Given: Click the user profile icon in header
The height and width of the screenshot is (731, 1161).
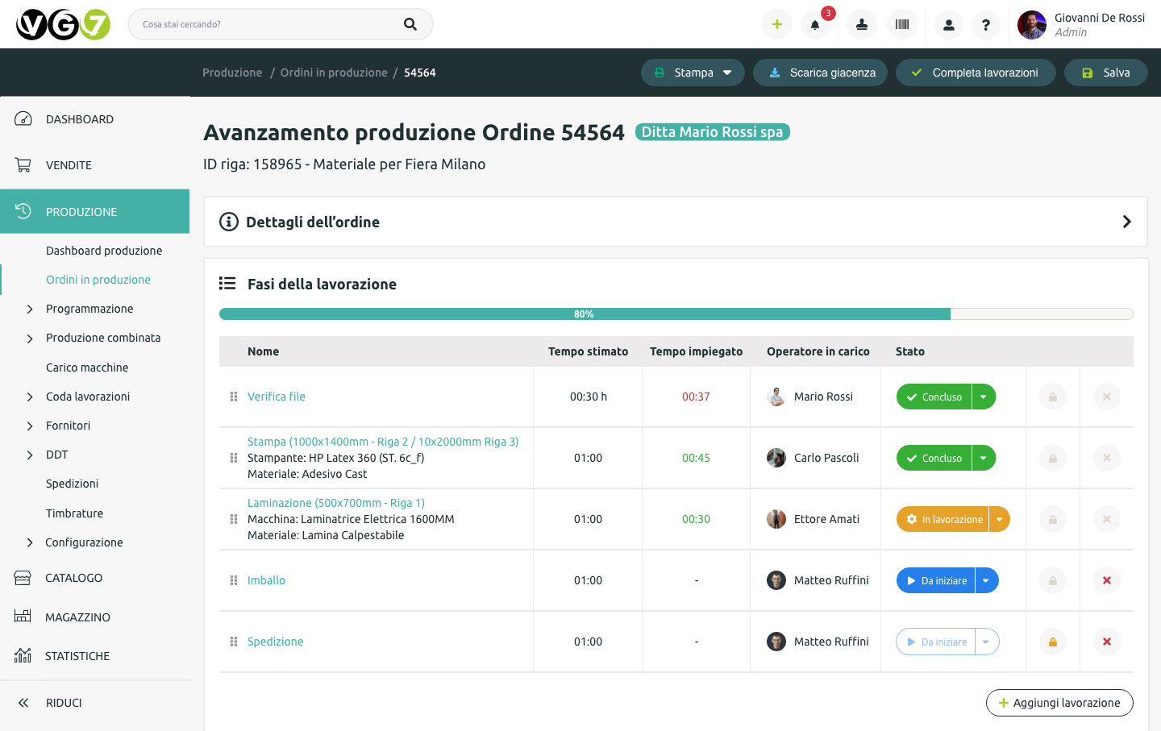Looking at the screenshot, I should (x=949, y=24).
